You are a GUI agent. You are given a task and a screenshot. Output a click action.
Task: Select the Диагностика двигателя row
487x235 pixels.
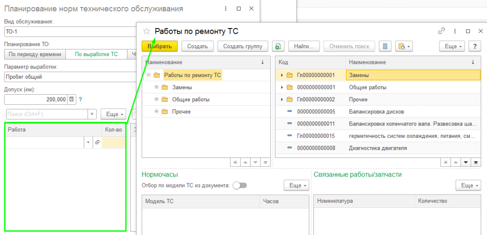click(378, 148)
